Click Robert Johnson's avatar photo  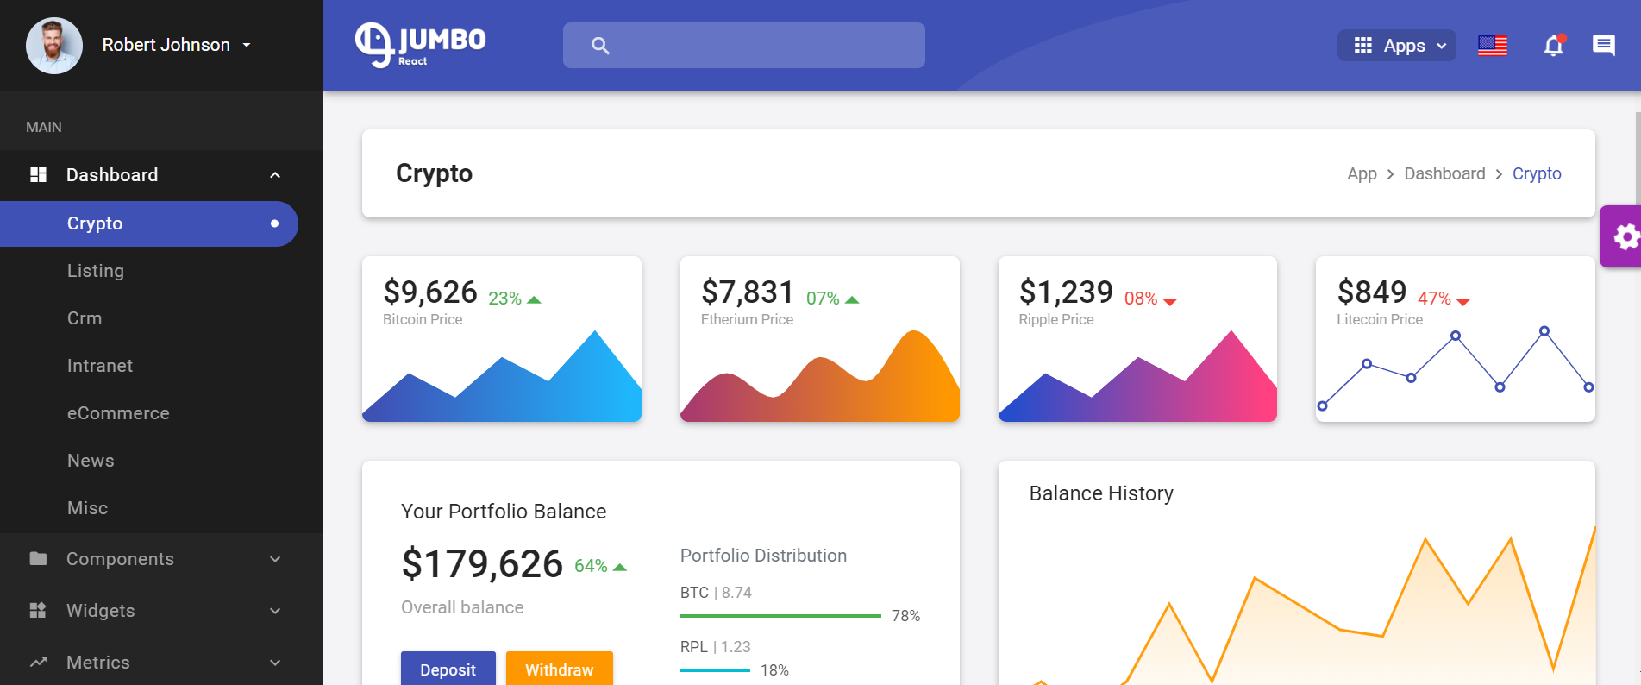[54, 46]
